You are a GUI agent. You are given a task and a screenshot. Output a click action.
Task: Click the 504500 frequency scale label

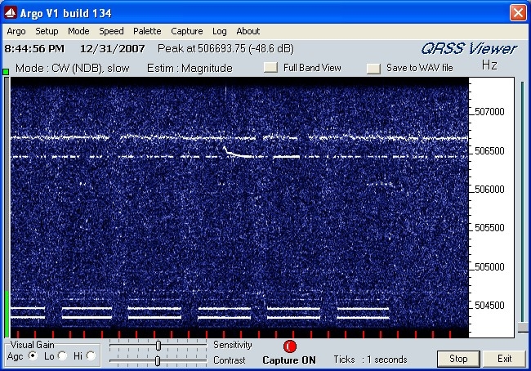pyautogui.click(x=489, y=306)
